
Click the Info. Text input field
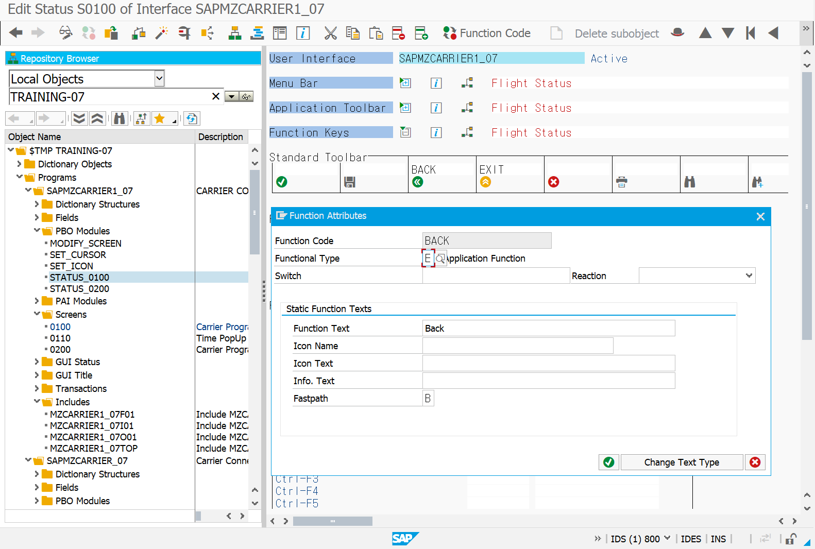549,381
